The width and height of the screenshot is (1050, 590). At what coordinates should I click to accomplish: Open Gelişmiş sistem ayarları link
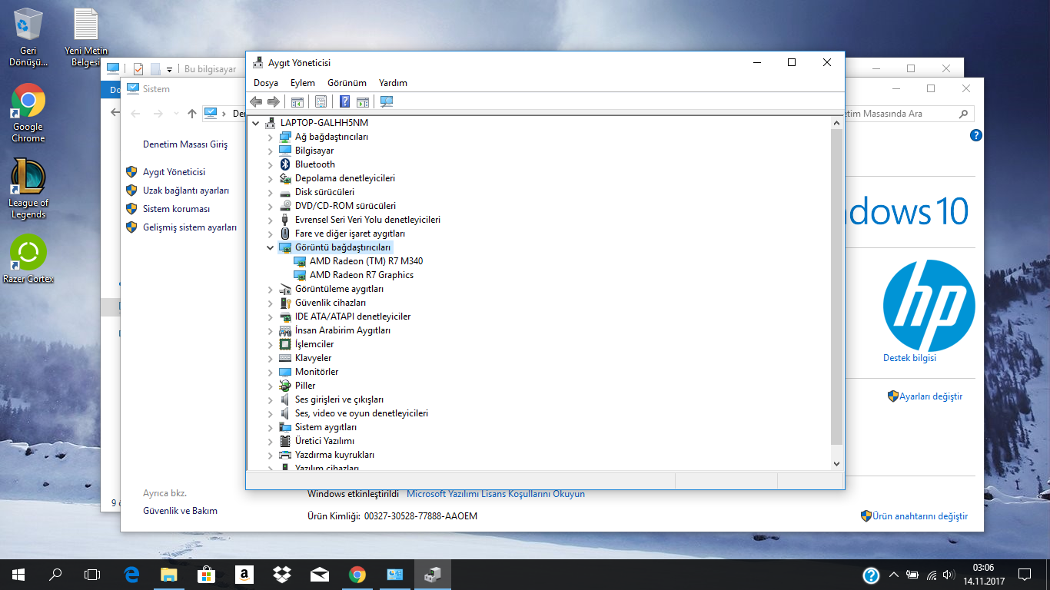click(x=190, y=227)
